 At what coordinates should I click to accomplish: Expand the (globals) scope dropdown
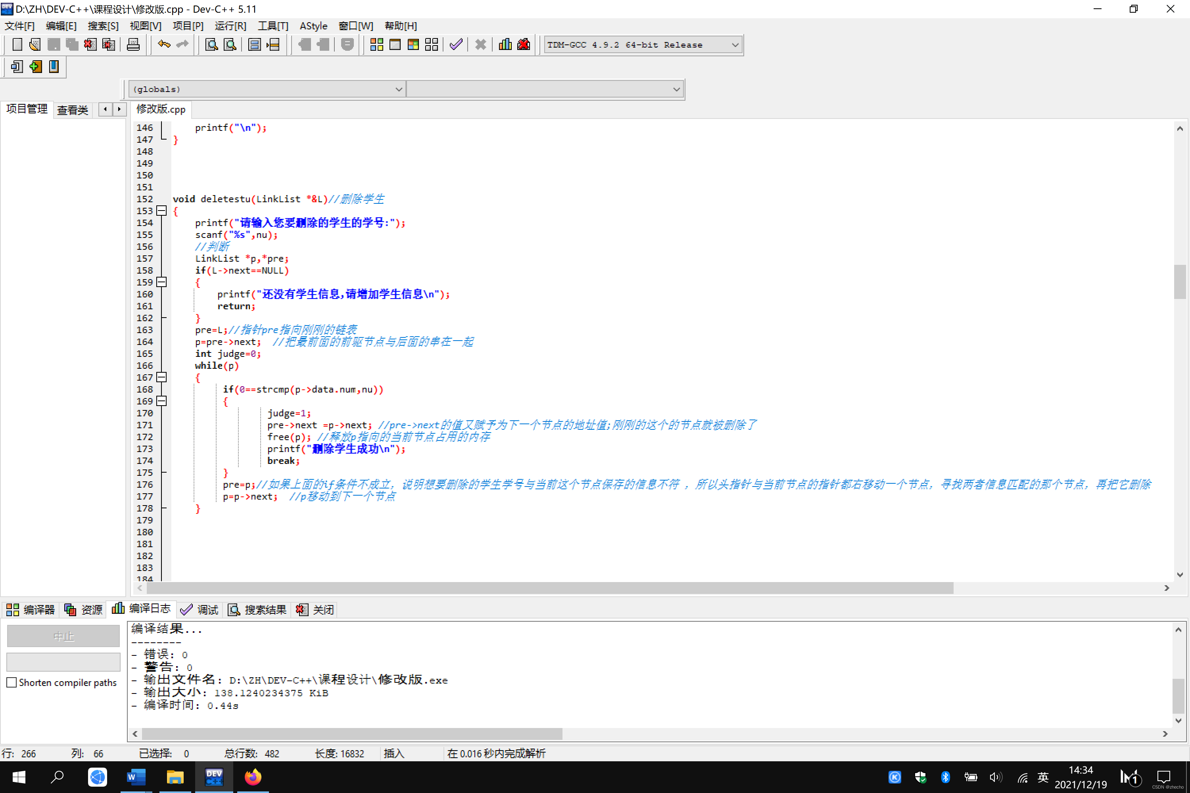coord(398,90)
